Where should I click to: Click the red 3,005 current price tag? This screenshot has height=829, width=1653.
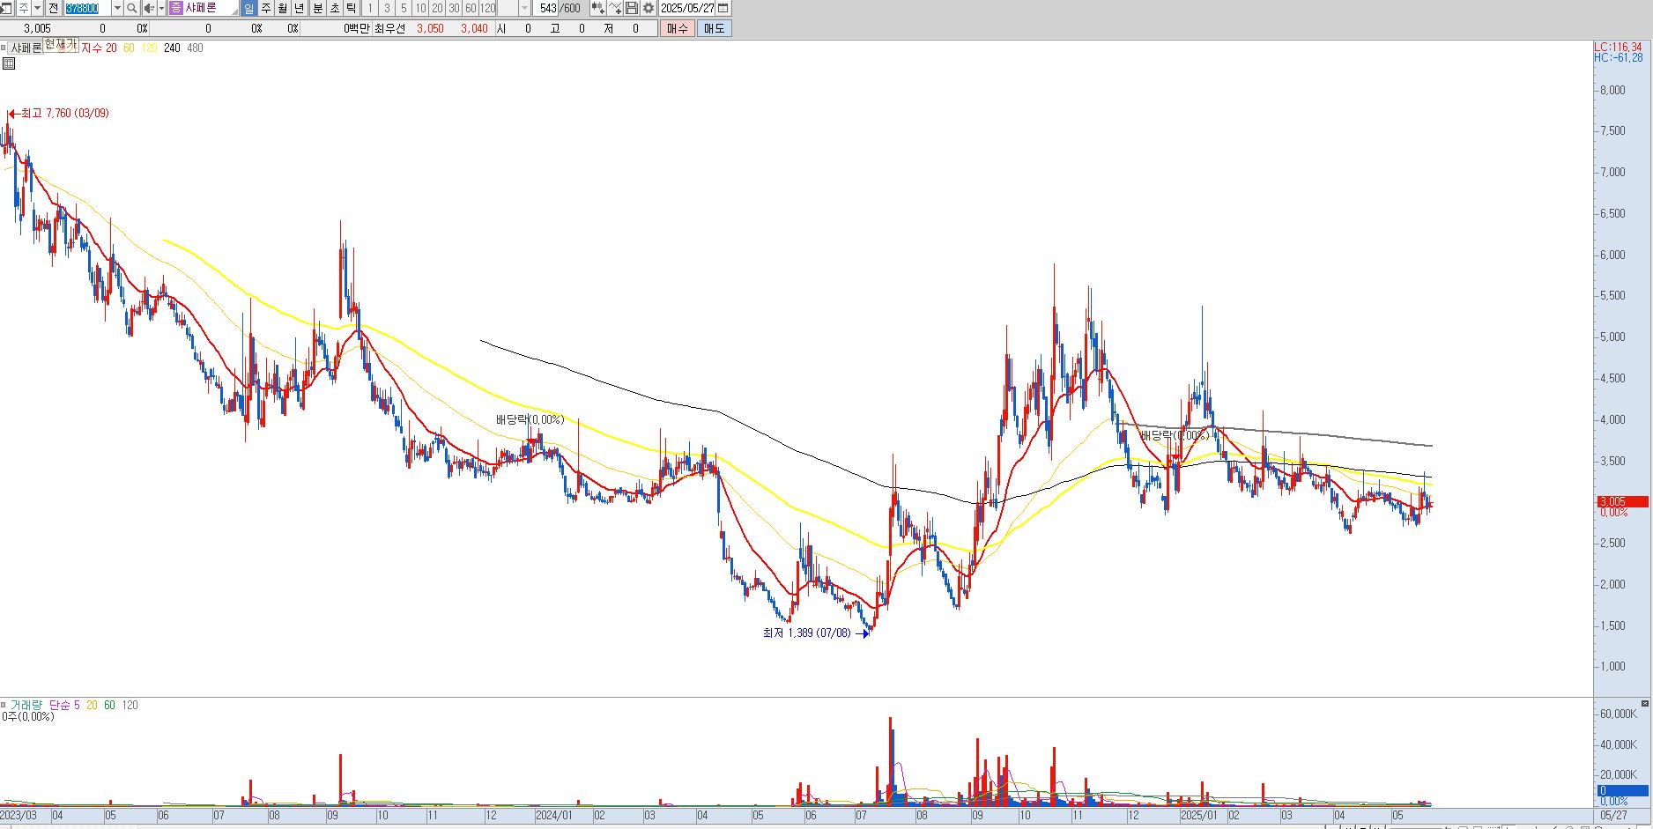(1623, 501)
